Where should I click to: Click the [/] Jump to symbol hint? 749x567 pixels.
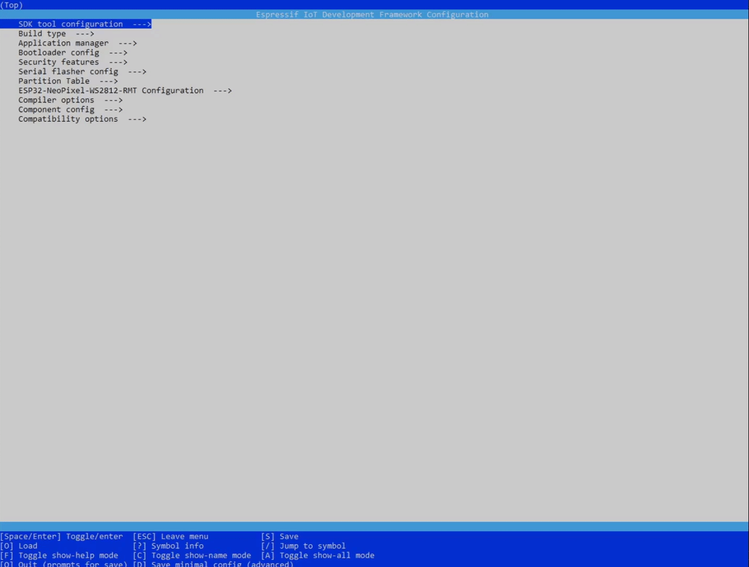click(x=303, y=546)
